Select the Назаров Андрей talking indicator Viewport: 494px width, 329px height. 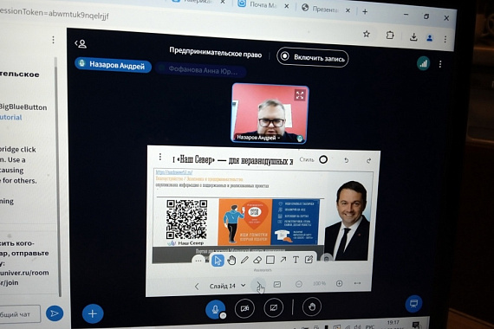click(114, 65)
